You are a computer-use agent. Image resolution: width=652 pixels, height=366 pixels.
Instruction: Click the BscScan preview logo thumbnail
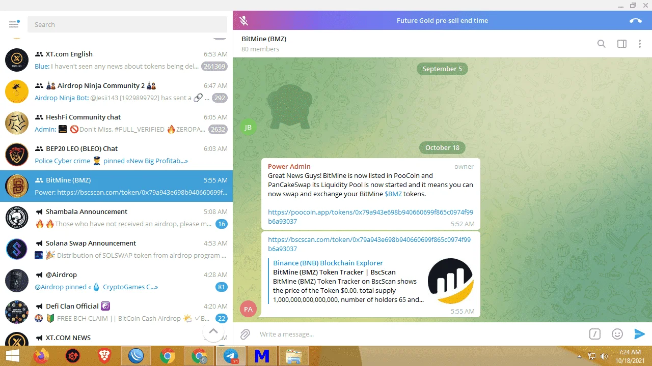tap(451, 281)
